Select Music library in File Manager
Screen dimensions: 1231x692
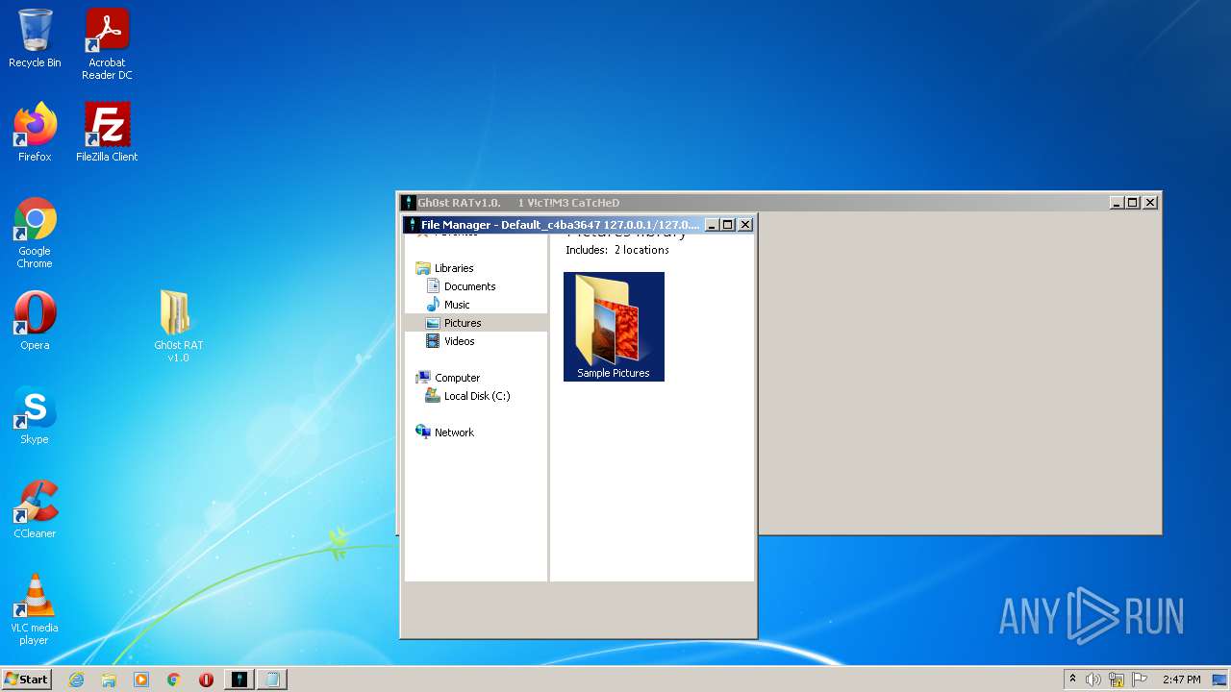[x=457, y=305]
